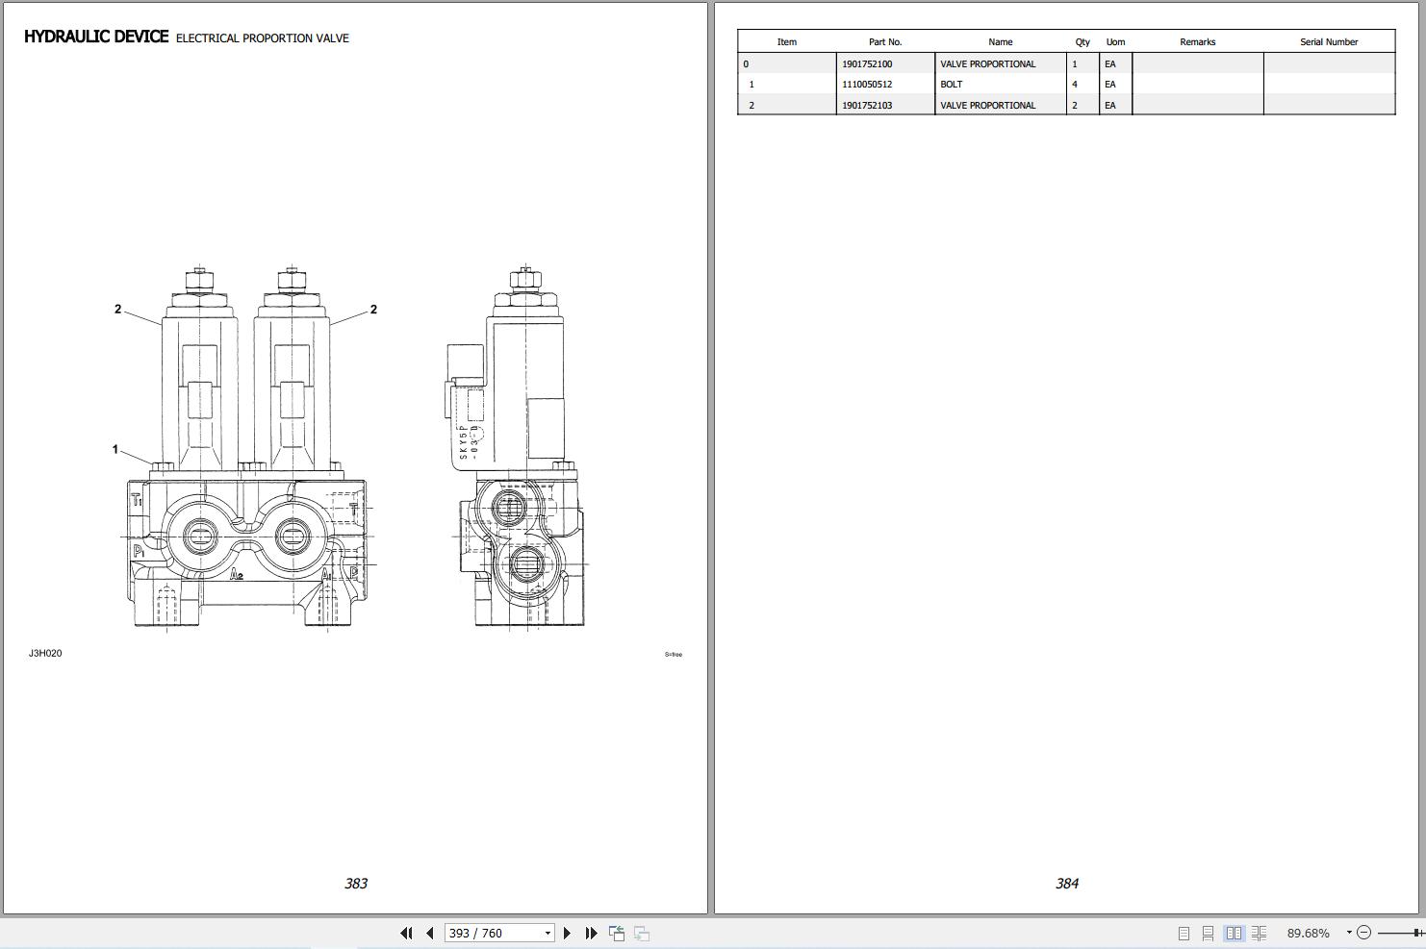Click page number 383
The image size is (1426, 949).
pos(356,884)
